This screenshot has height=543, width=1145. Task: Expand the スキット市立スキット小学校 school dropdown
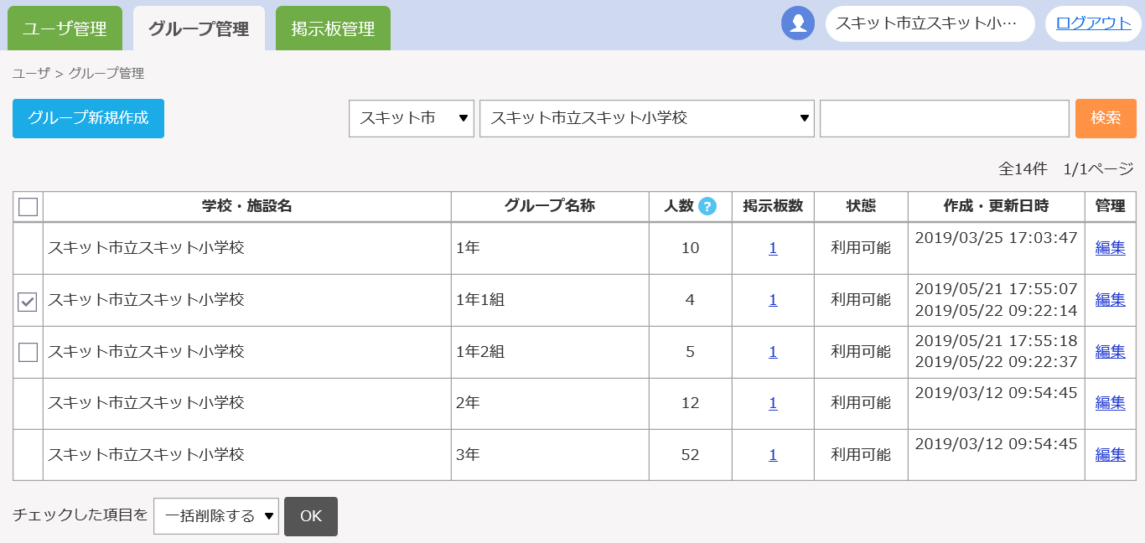[x=646, y=118]
